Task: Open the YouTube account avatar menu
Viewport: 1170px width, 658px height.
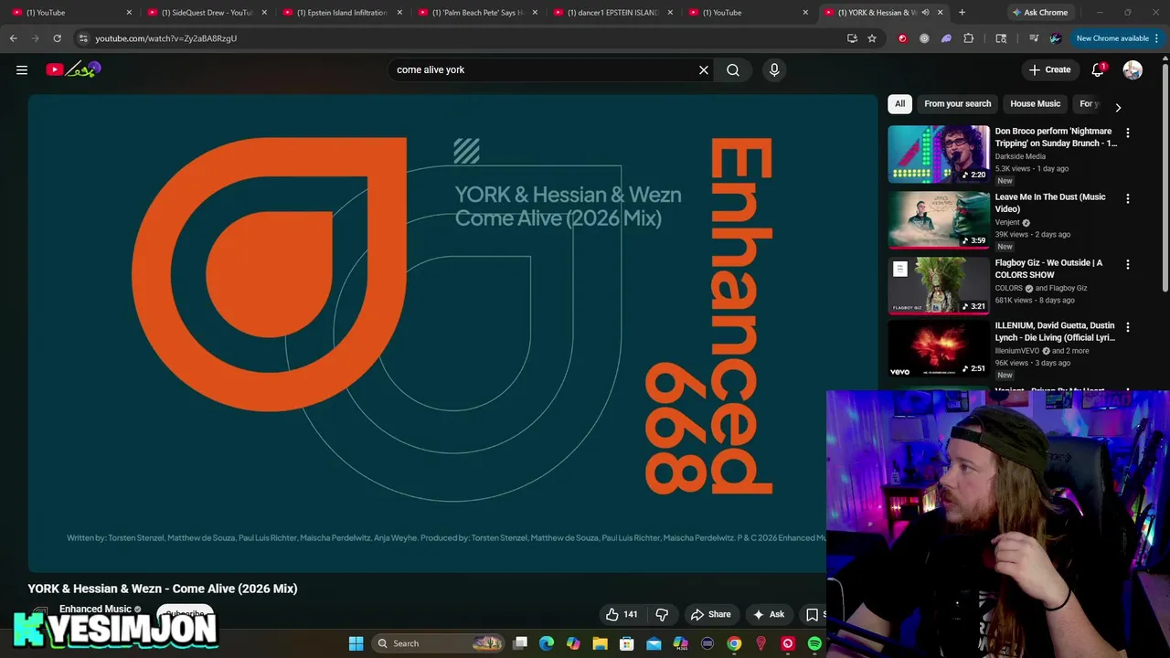Action: [x=1133, y=69]
